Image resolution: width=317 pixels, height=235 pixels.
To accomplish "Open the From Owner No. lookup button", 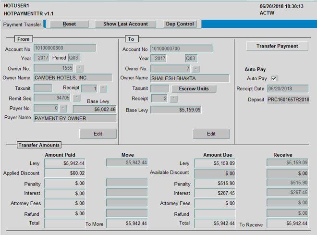I will (x=80, y=69).
